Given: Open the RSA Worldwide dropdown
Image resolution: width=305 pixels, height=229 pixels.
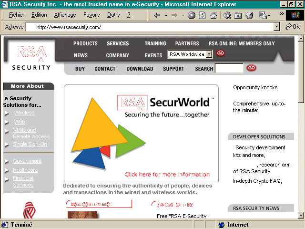Looking at the screenshot, I should coord(190,54).
